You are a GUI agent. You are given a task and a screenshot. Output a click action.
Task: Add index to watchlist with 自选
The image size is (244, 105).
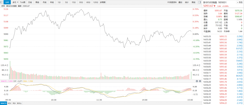point(239,2)
